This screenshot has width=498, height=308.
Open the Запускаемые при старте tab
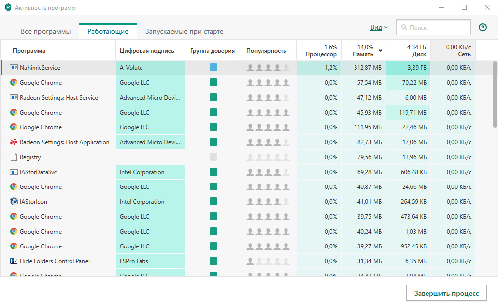(x=184, y=32)
